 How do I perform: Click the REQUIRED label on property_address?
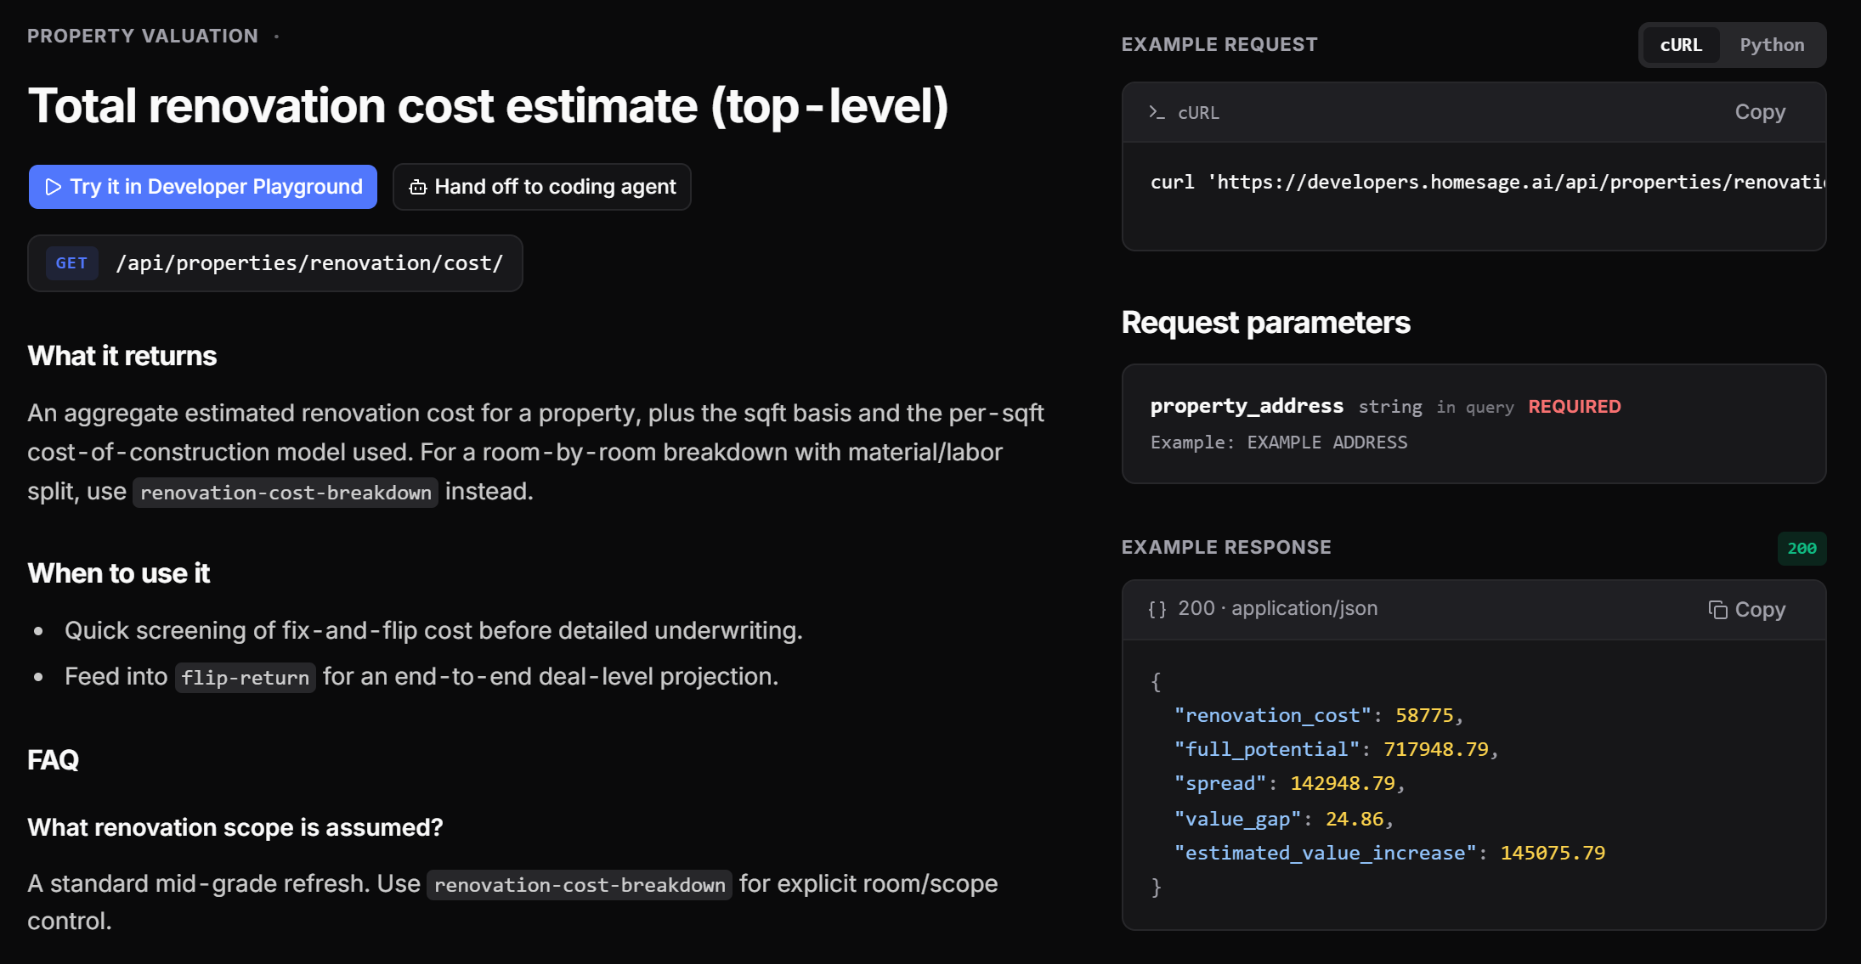pos(1575,407)
